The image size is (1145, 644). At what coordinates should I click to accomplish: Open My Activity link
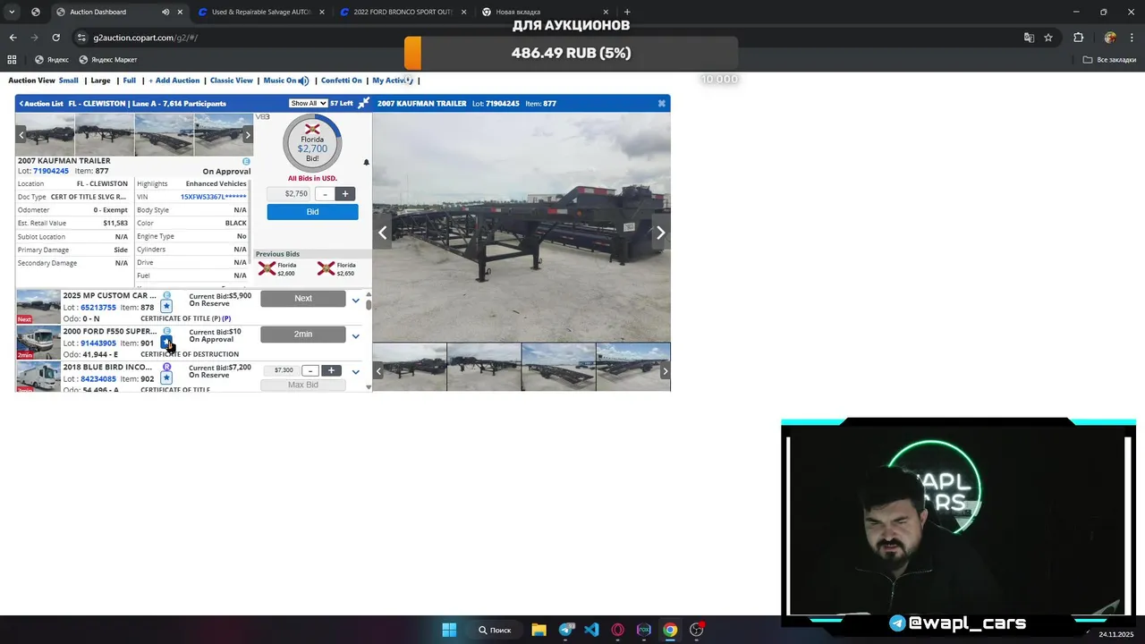[393, 80]
